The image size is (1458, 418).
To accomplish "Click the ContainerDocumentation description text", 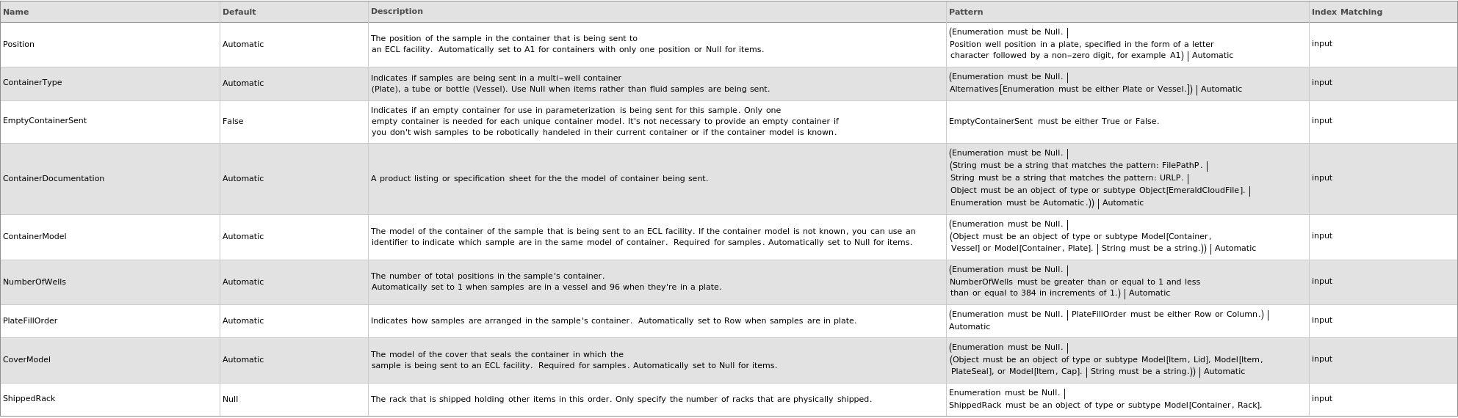I will point(539,179).
